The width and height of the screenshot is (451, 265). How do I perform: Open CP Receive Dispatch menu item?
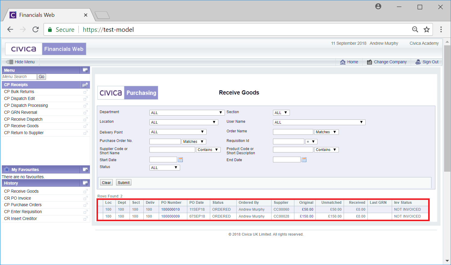23,119
